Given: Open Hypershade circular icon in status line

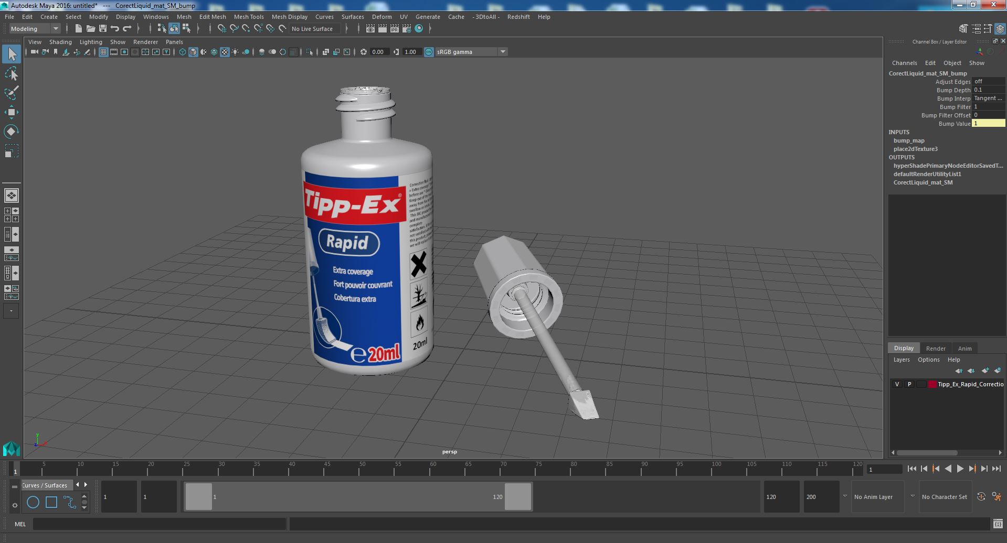Looking at the screenshot, I should [419, 29].
